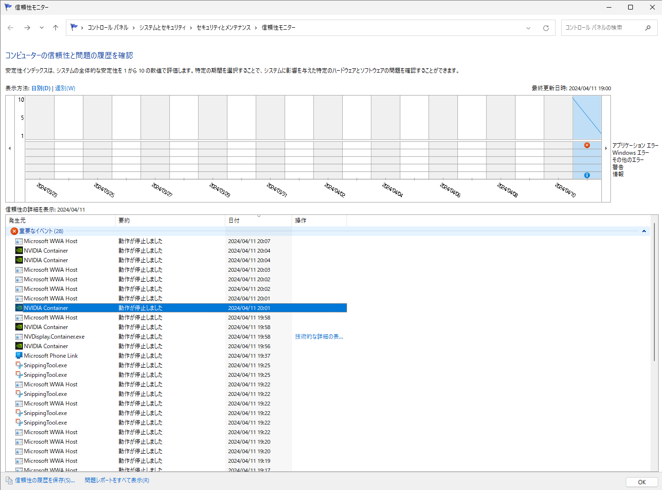Click the save history document icon

[x=9, y=480]
